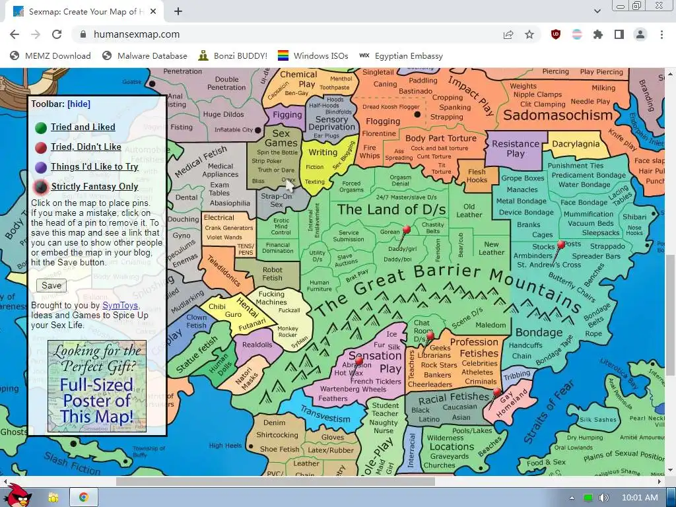
Task: Open the share page icon in address bar
Action: [x=508, y=34]
